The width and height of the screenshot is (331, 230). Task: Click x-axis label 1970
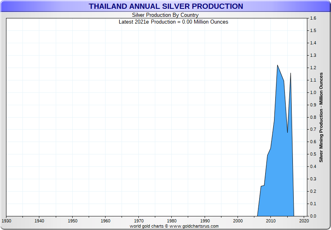pyautogui.click(x=139, y=221)
